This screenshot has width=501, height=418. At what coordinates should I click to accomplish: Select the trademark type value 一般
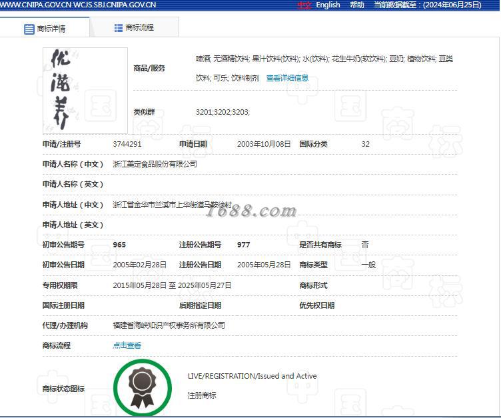pos(368,265)
